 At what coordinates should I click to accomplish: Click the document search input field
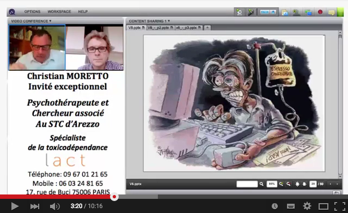click(x=247, y=184)
